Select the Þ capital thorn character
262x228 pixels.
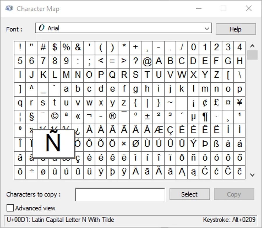click(205, 144)
